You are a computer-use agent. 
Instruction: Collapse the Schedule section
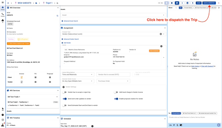pos(165,119)
